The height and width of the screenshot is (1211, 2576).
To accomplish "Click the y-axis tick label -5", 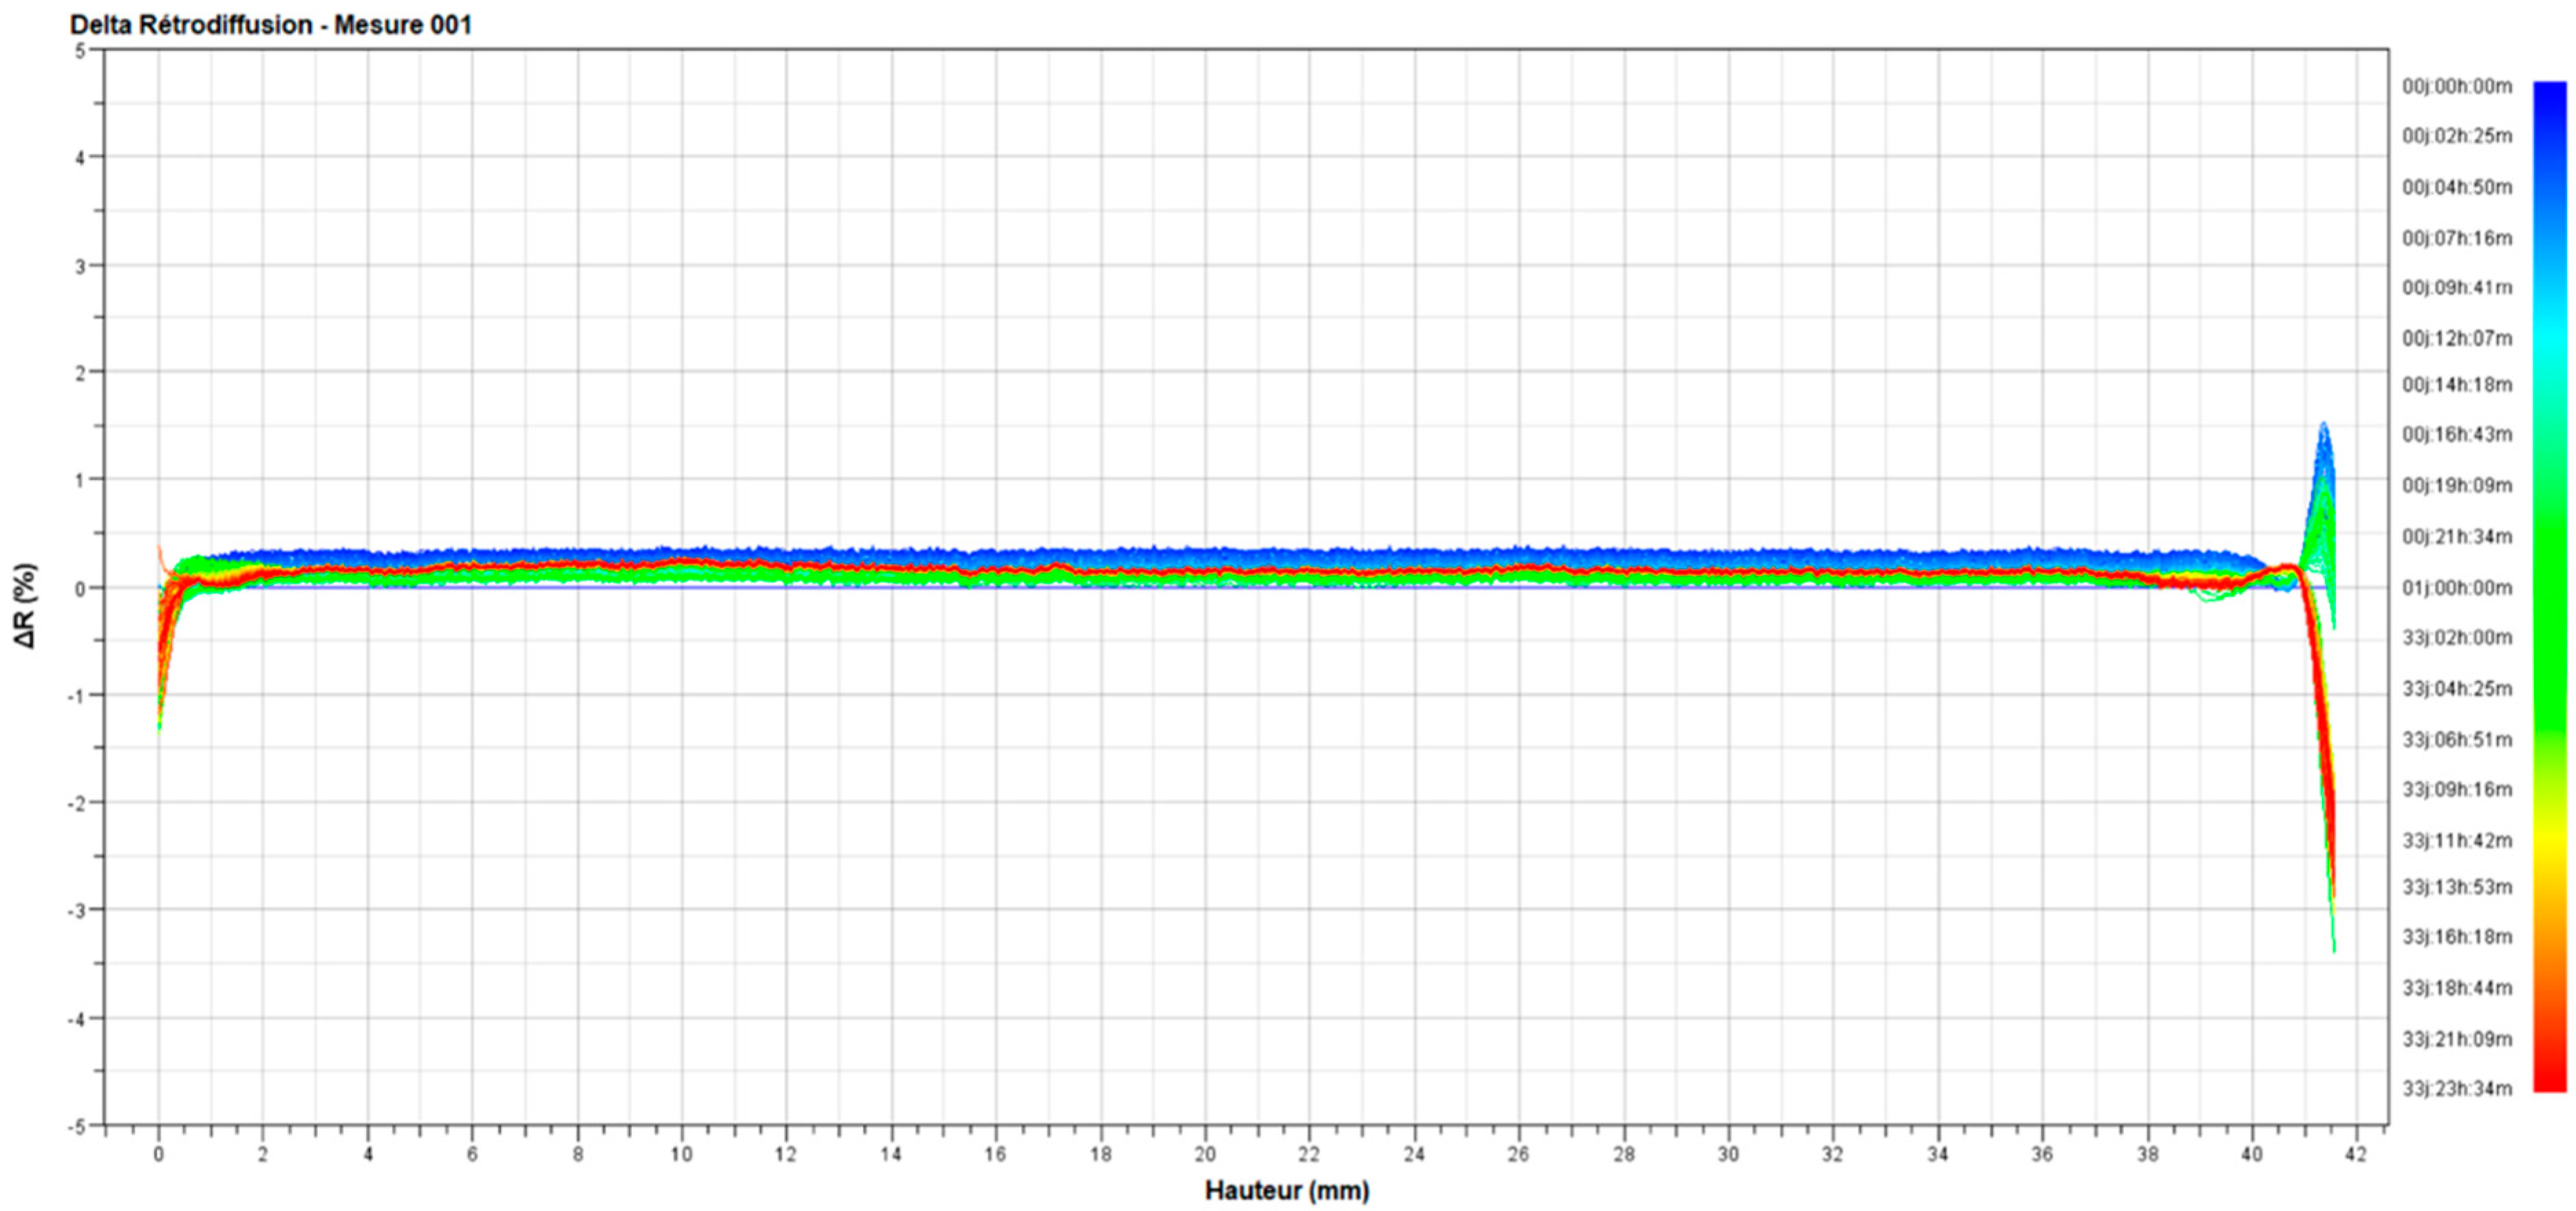I will 78,1126.
